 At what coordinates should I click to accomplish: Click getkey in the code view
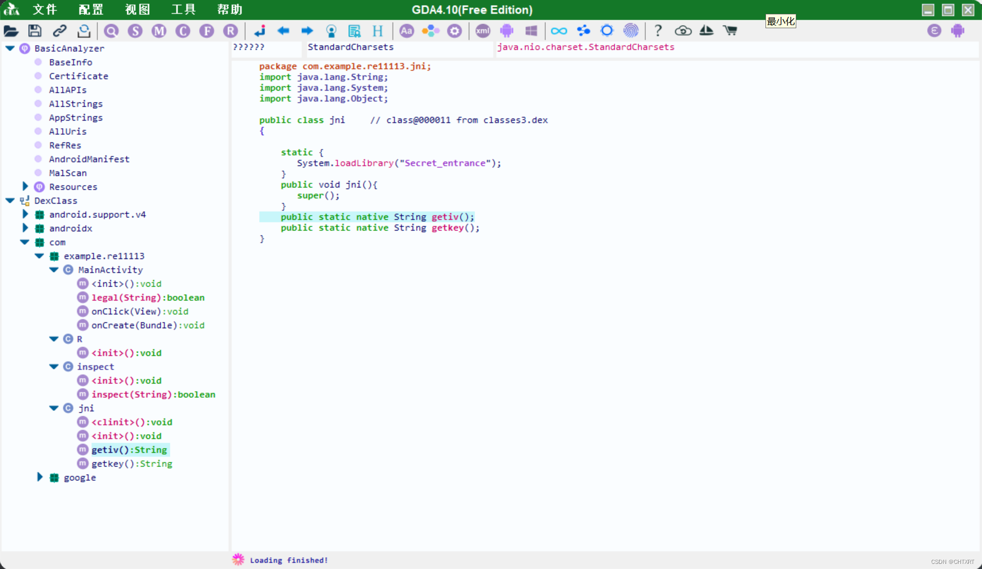pyautogui.click(x=447, y=228)
